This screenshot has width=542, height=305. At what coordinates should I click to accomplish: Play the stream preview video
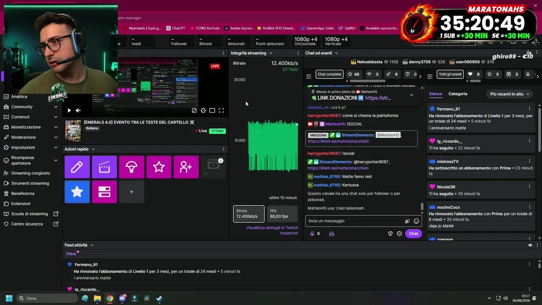pos(69,111)
